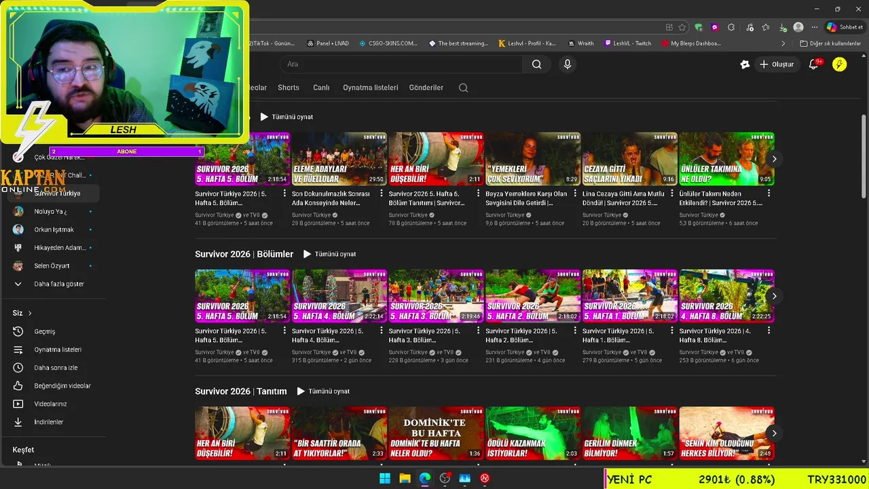869x489 pixels.
Task: Open Selen Özyurt subscription channel
Action: pos(53,266)
